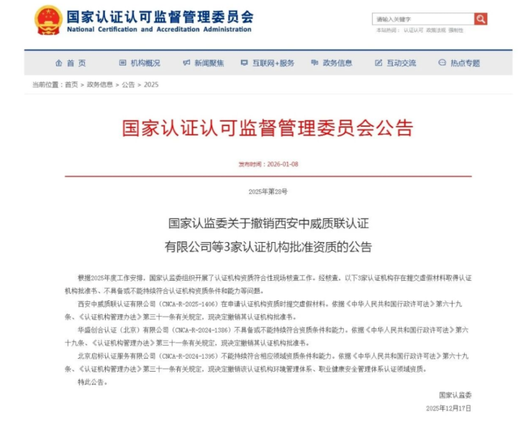Viewport: 531px width, 430px height.
Task: Click the text 西安中威质联认证有限公司 (CNCA-R-2025-1406)
Action: point(148,304)
